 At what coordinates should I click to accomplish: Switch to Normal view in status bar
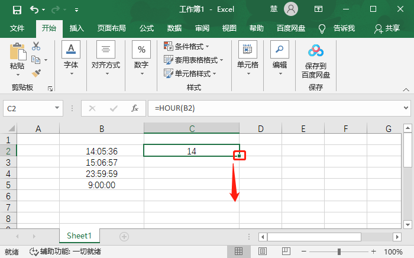239,251
